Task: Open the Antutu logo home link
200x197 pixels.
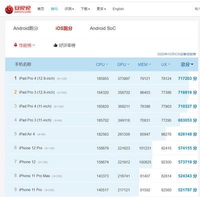Action: point(18,9)
